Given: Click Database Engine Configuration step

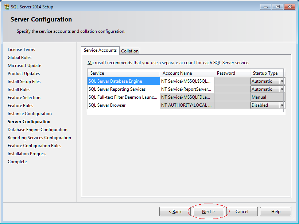Looking at the screenshot, I should (38, 130).
